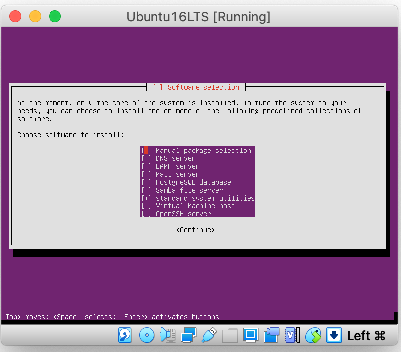Open the optical disc drive status icon
Viewport: 401px width, 352px height.
click(147, 335)
